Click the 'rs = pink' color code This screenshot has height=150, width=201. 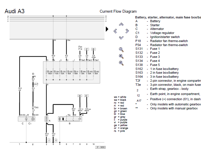119,131
